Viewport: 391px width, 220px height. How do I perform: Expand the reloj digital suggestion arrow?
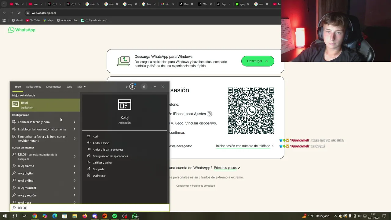75,173
